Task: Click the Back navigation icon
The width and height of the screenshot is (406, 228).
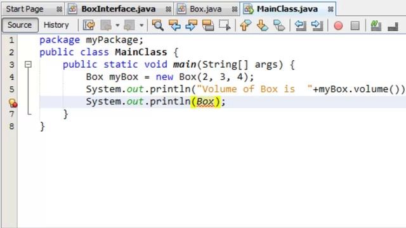Action: click(106, 25)
